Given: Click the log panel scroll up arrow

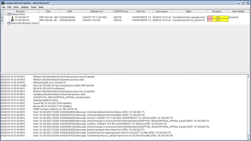Looking at the screenshot, I should [248, 76].
